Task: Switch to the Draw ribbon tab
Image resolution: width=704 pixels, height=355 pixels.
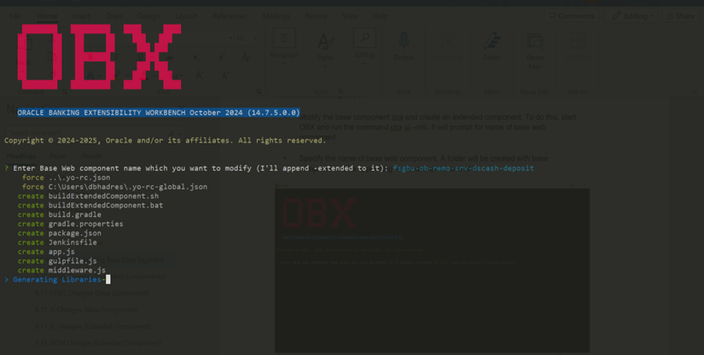Action: 114,16
